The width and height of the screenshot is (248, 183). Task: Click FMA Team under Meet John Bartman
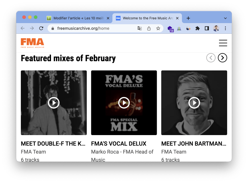pyautogui.click(x=174, y=152)
